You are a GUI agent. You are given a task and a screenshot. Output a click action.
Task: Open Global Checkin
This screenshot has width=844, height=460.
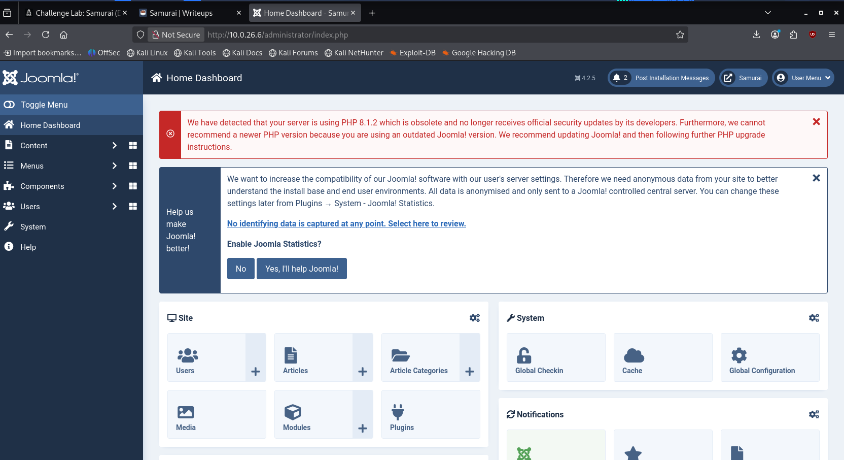(x=556, y=357)
